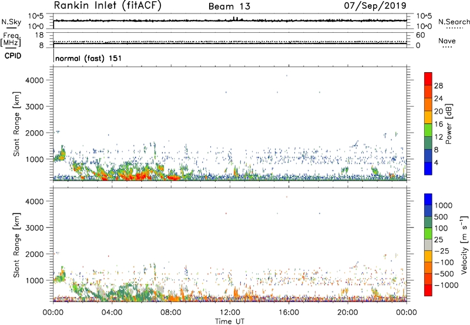Click the '8' frequency axis tick
Screen dimensions: 470x325
click(41, 46)
